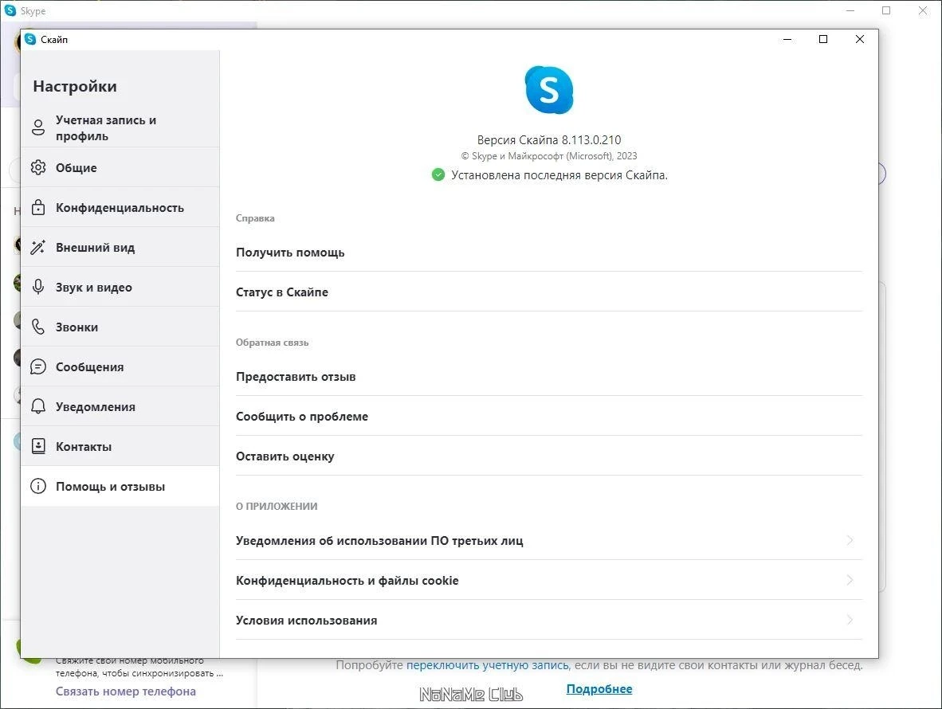Minimize the Скайп settings window
Viewport: 942px width, 709px height.
pos(787,39)
